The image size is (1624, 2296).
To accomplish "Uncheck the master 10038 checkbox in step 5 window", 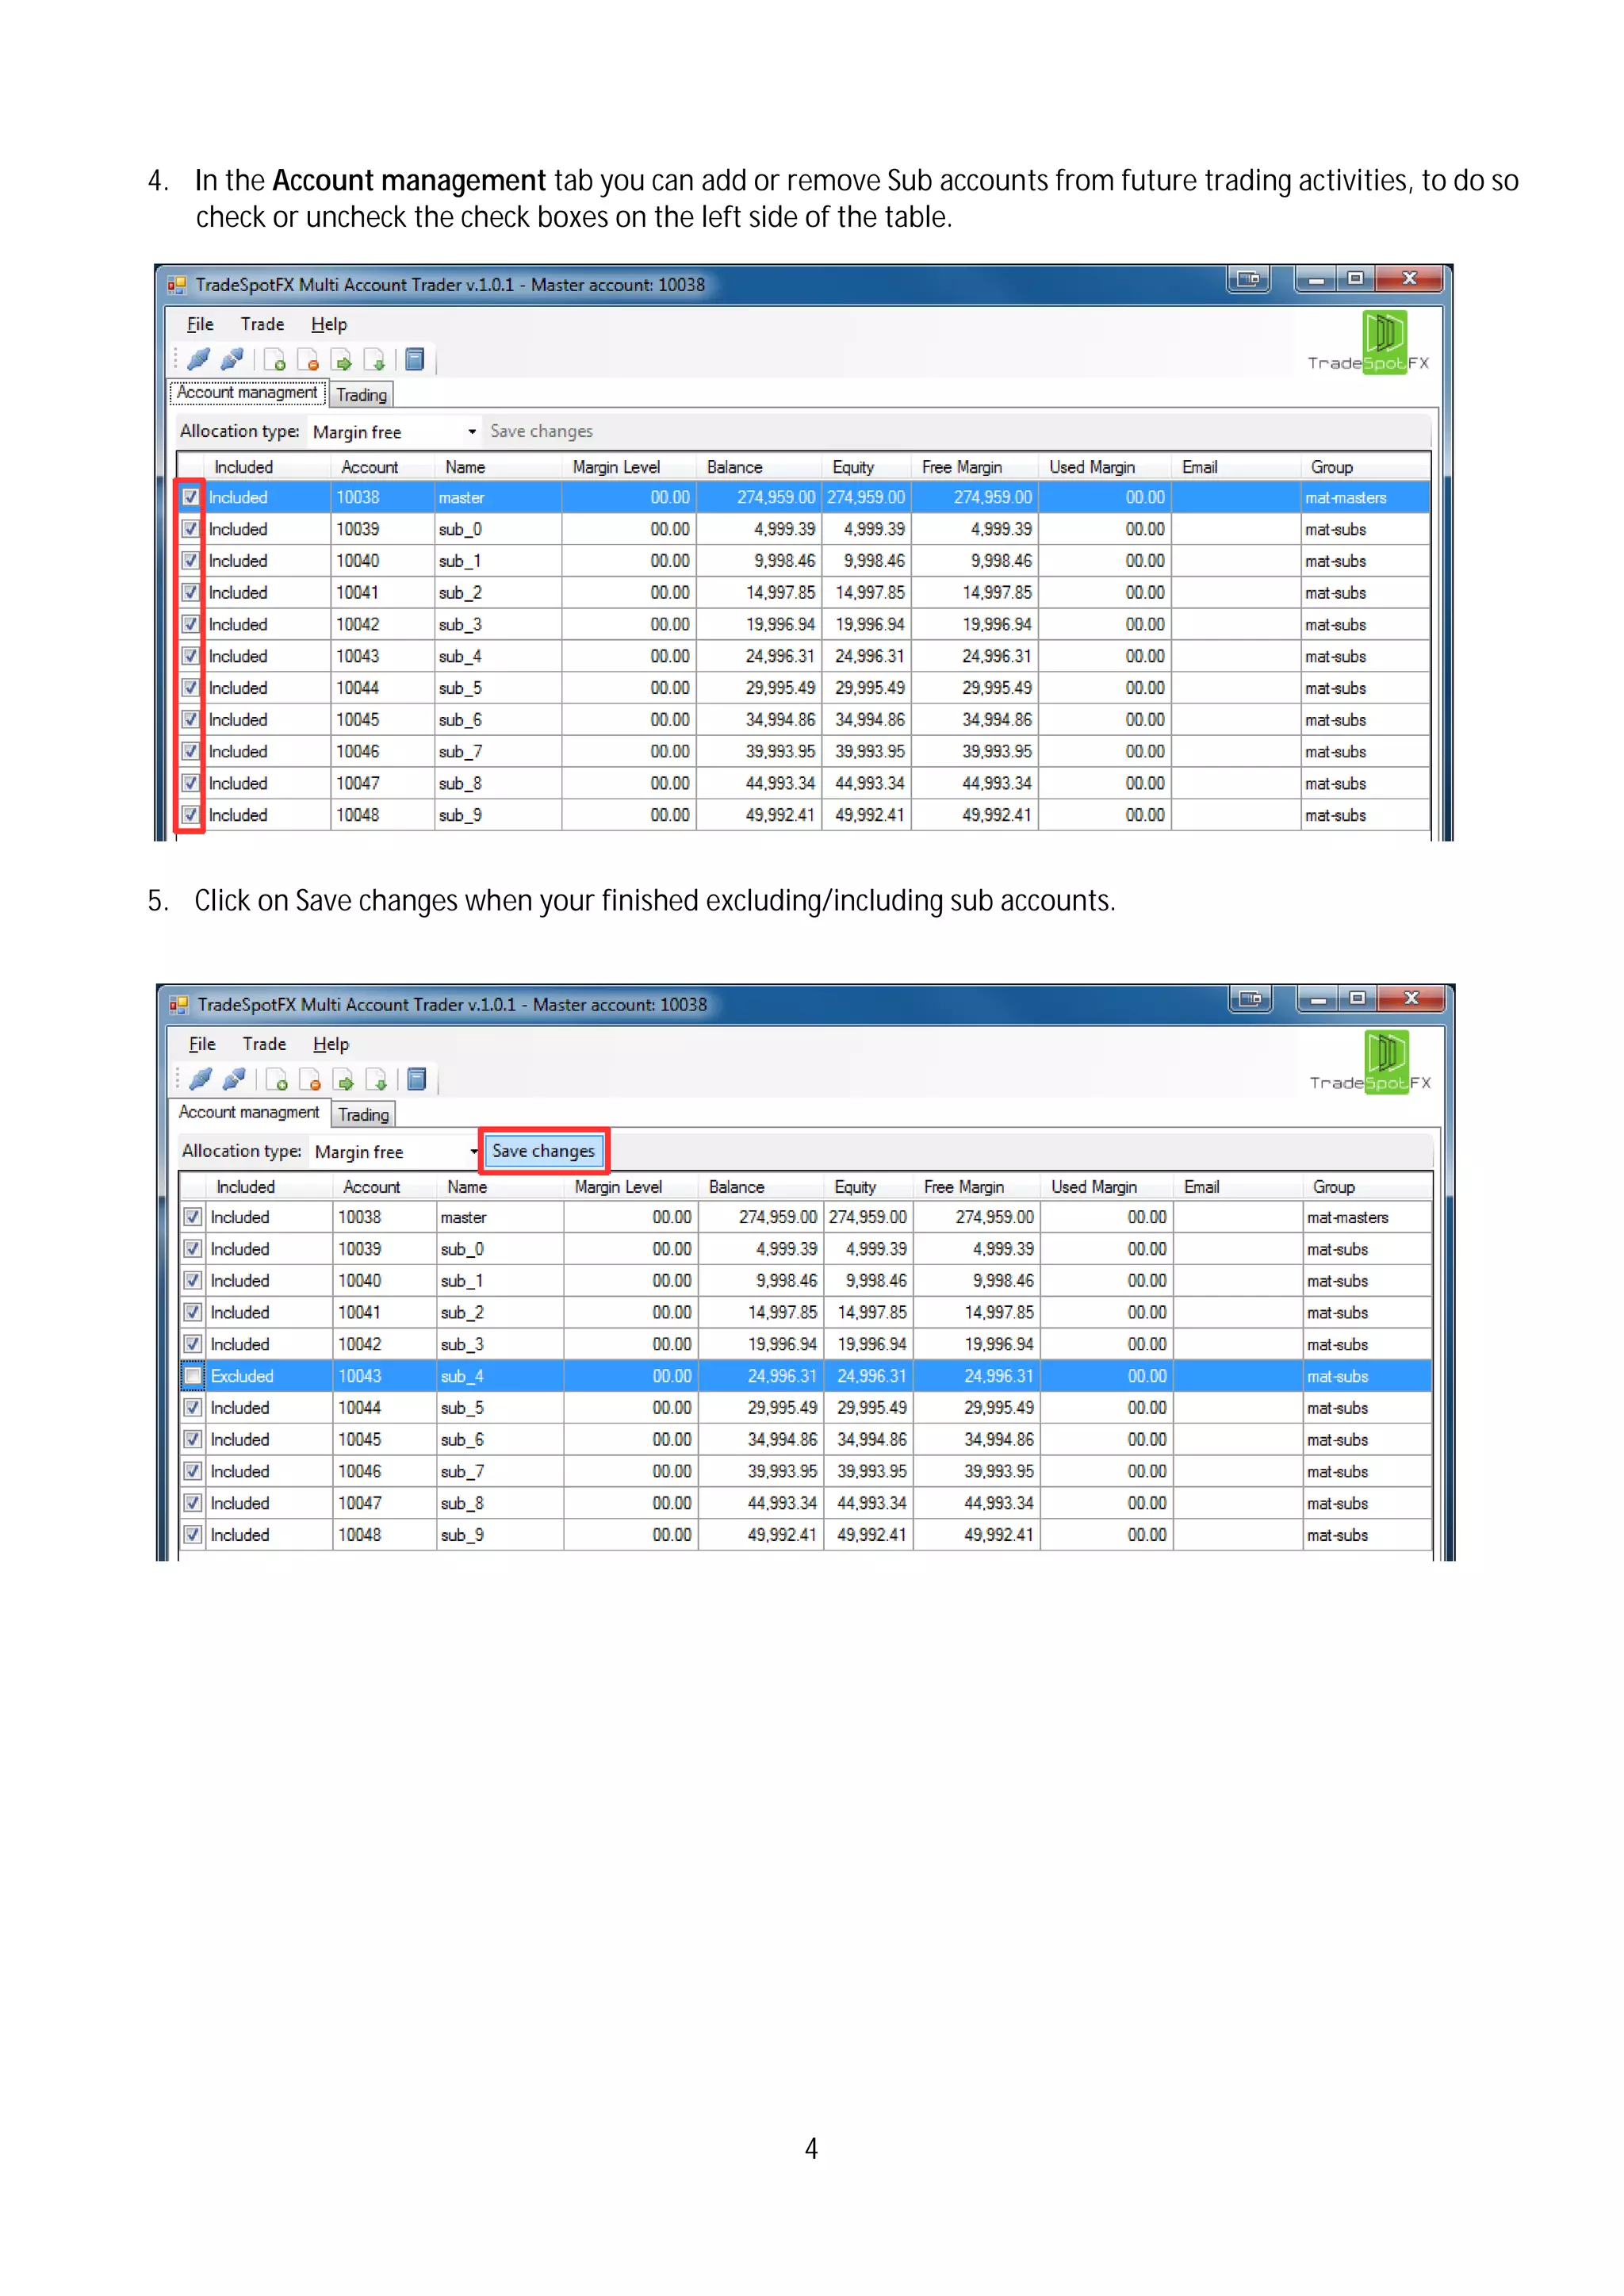I will point(193,1217).
